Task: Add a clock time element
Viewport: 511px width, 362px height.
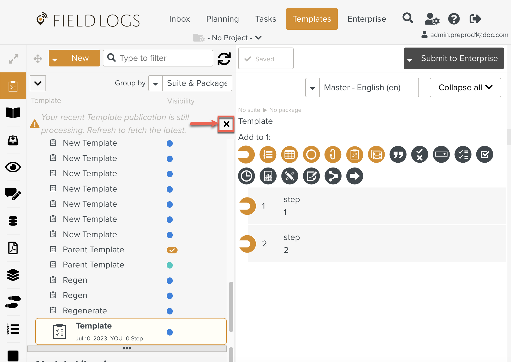Action: click(246, 176)
